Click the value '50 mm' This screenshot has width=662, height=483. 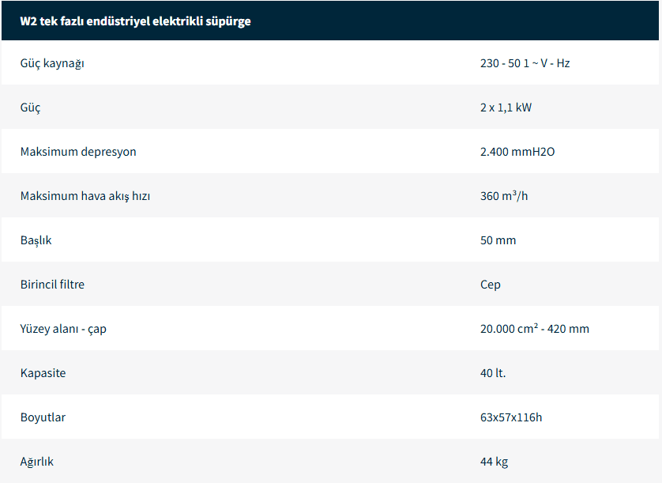[498, 240]
